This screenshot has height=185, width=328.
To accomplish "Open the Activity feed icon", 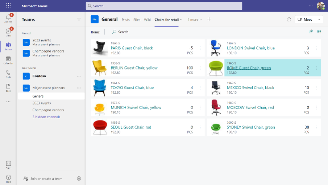I will point(8,18).
